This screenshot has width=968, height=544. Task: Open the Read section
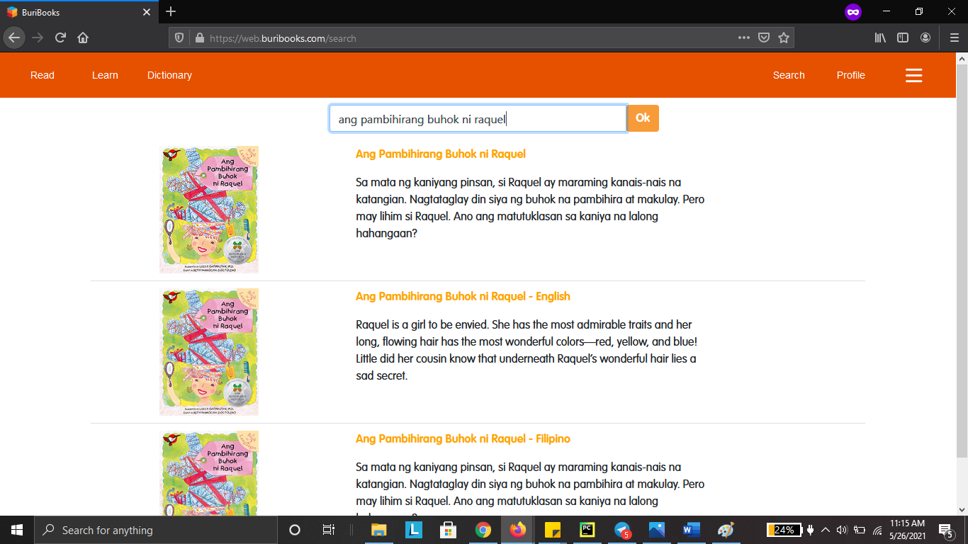[x=43, y=75]
